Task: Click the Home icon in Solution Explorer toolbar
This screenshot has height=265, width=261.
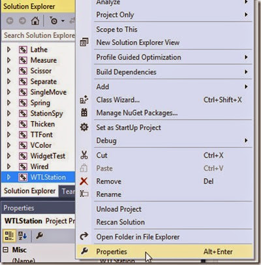Action: (35, 21)
